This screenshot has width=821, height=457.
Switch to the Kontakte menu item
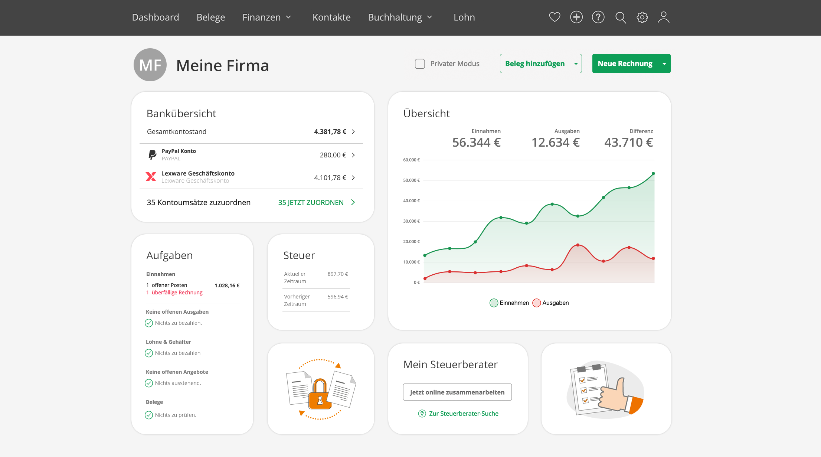pyautogui.click(x=331, y=17)
